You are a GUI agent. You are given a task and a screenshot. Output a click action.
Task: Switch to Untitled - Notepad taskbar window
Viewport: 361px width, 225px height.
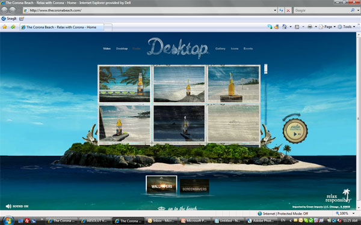(228, 221)
